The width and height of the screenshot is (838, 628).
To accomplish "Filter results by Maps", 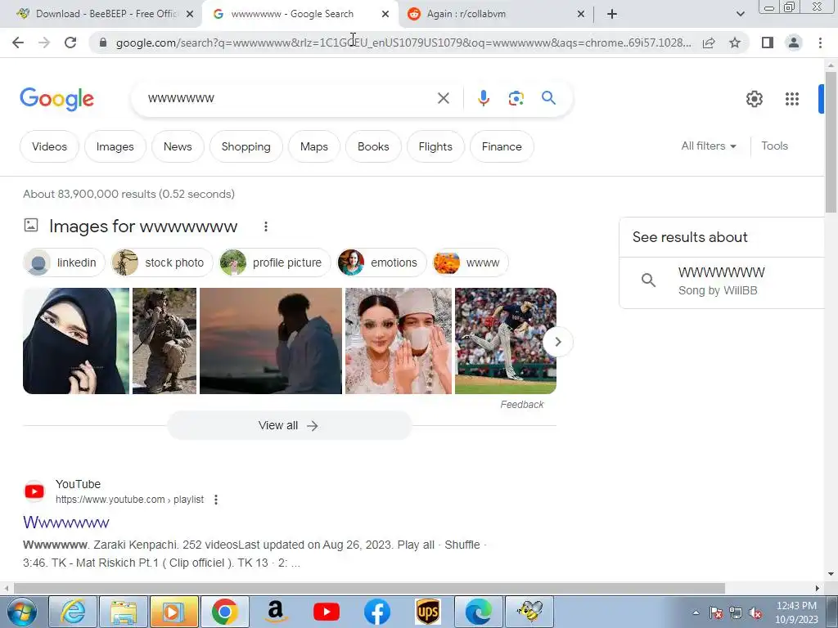I will tap(313, 146).
